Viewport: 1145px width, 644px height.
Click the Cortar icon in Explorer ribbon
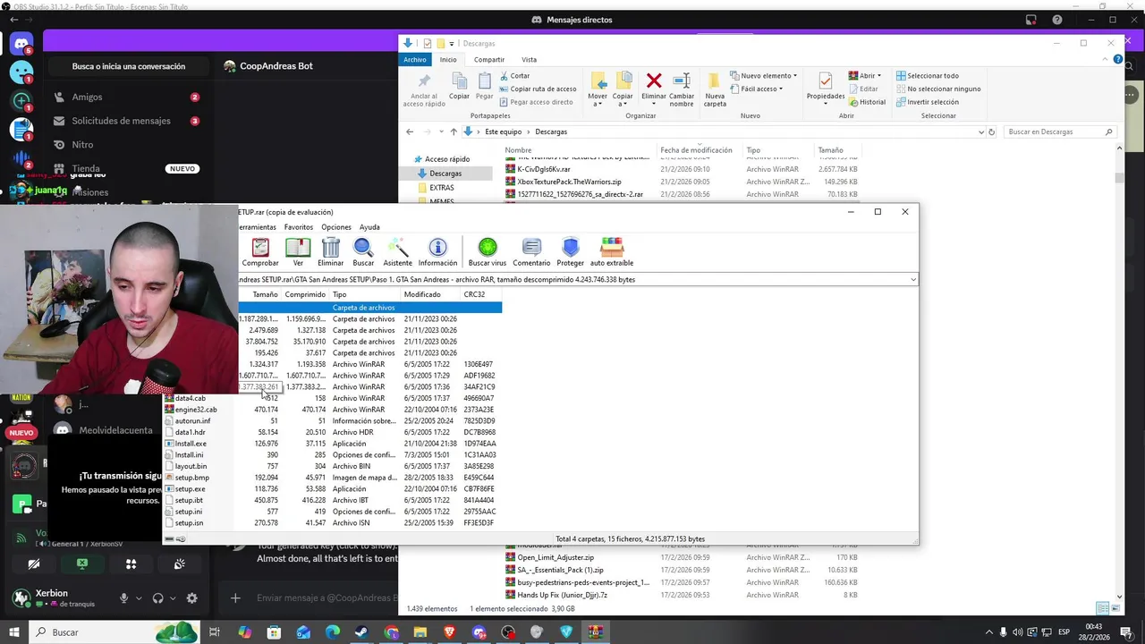(513, 76)
